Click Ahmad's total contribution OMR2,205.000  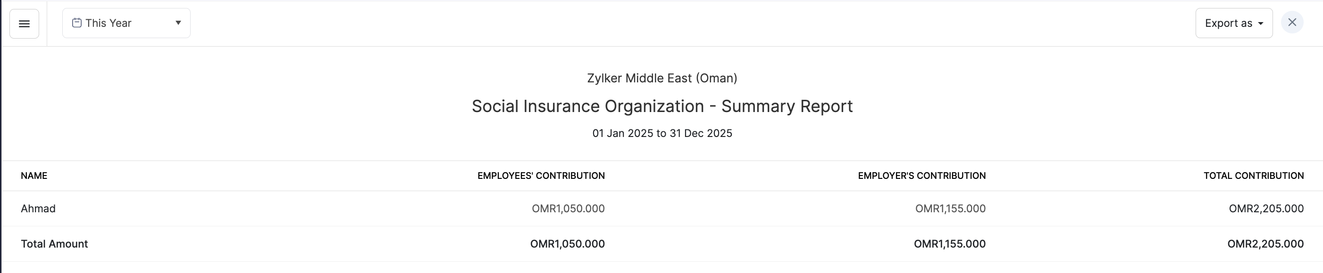[1266, 209]
